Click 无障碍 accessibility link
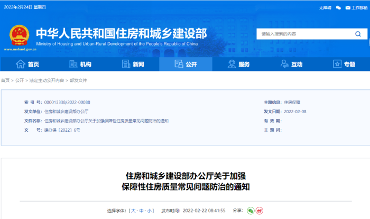The image size is (370, 219). point(325,7)
